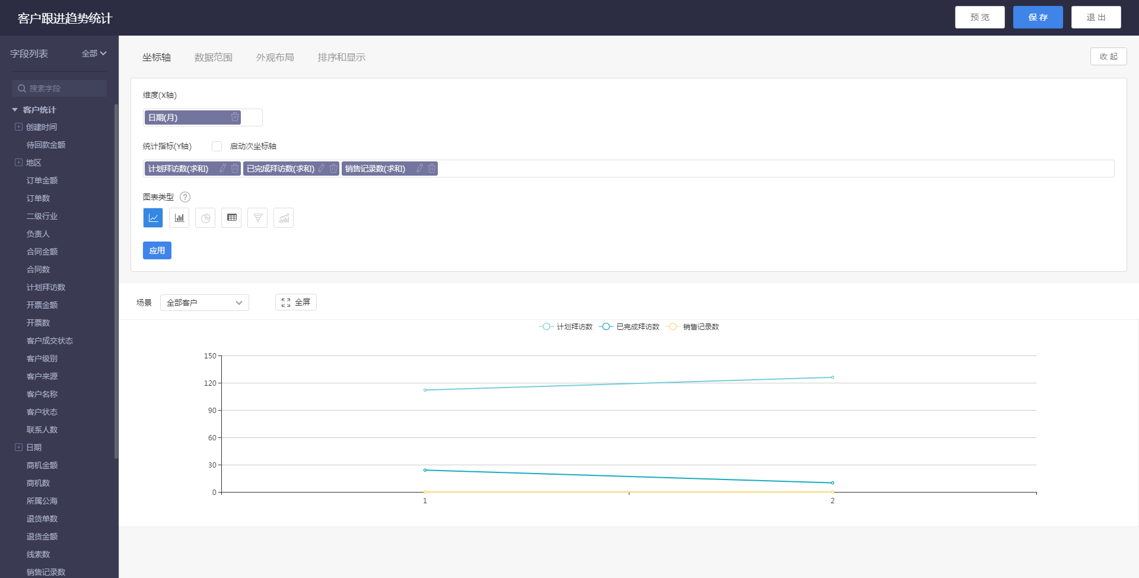Screen dimensions: 1139x578
Task: Click the X-axis dimension drop box
Action: [203, 117]
